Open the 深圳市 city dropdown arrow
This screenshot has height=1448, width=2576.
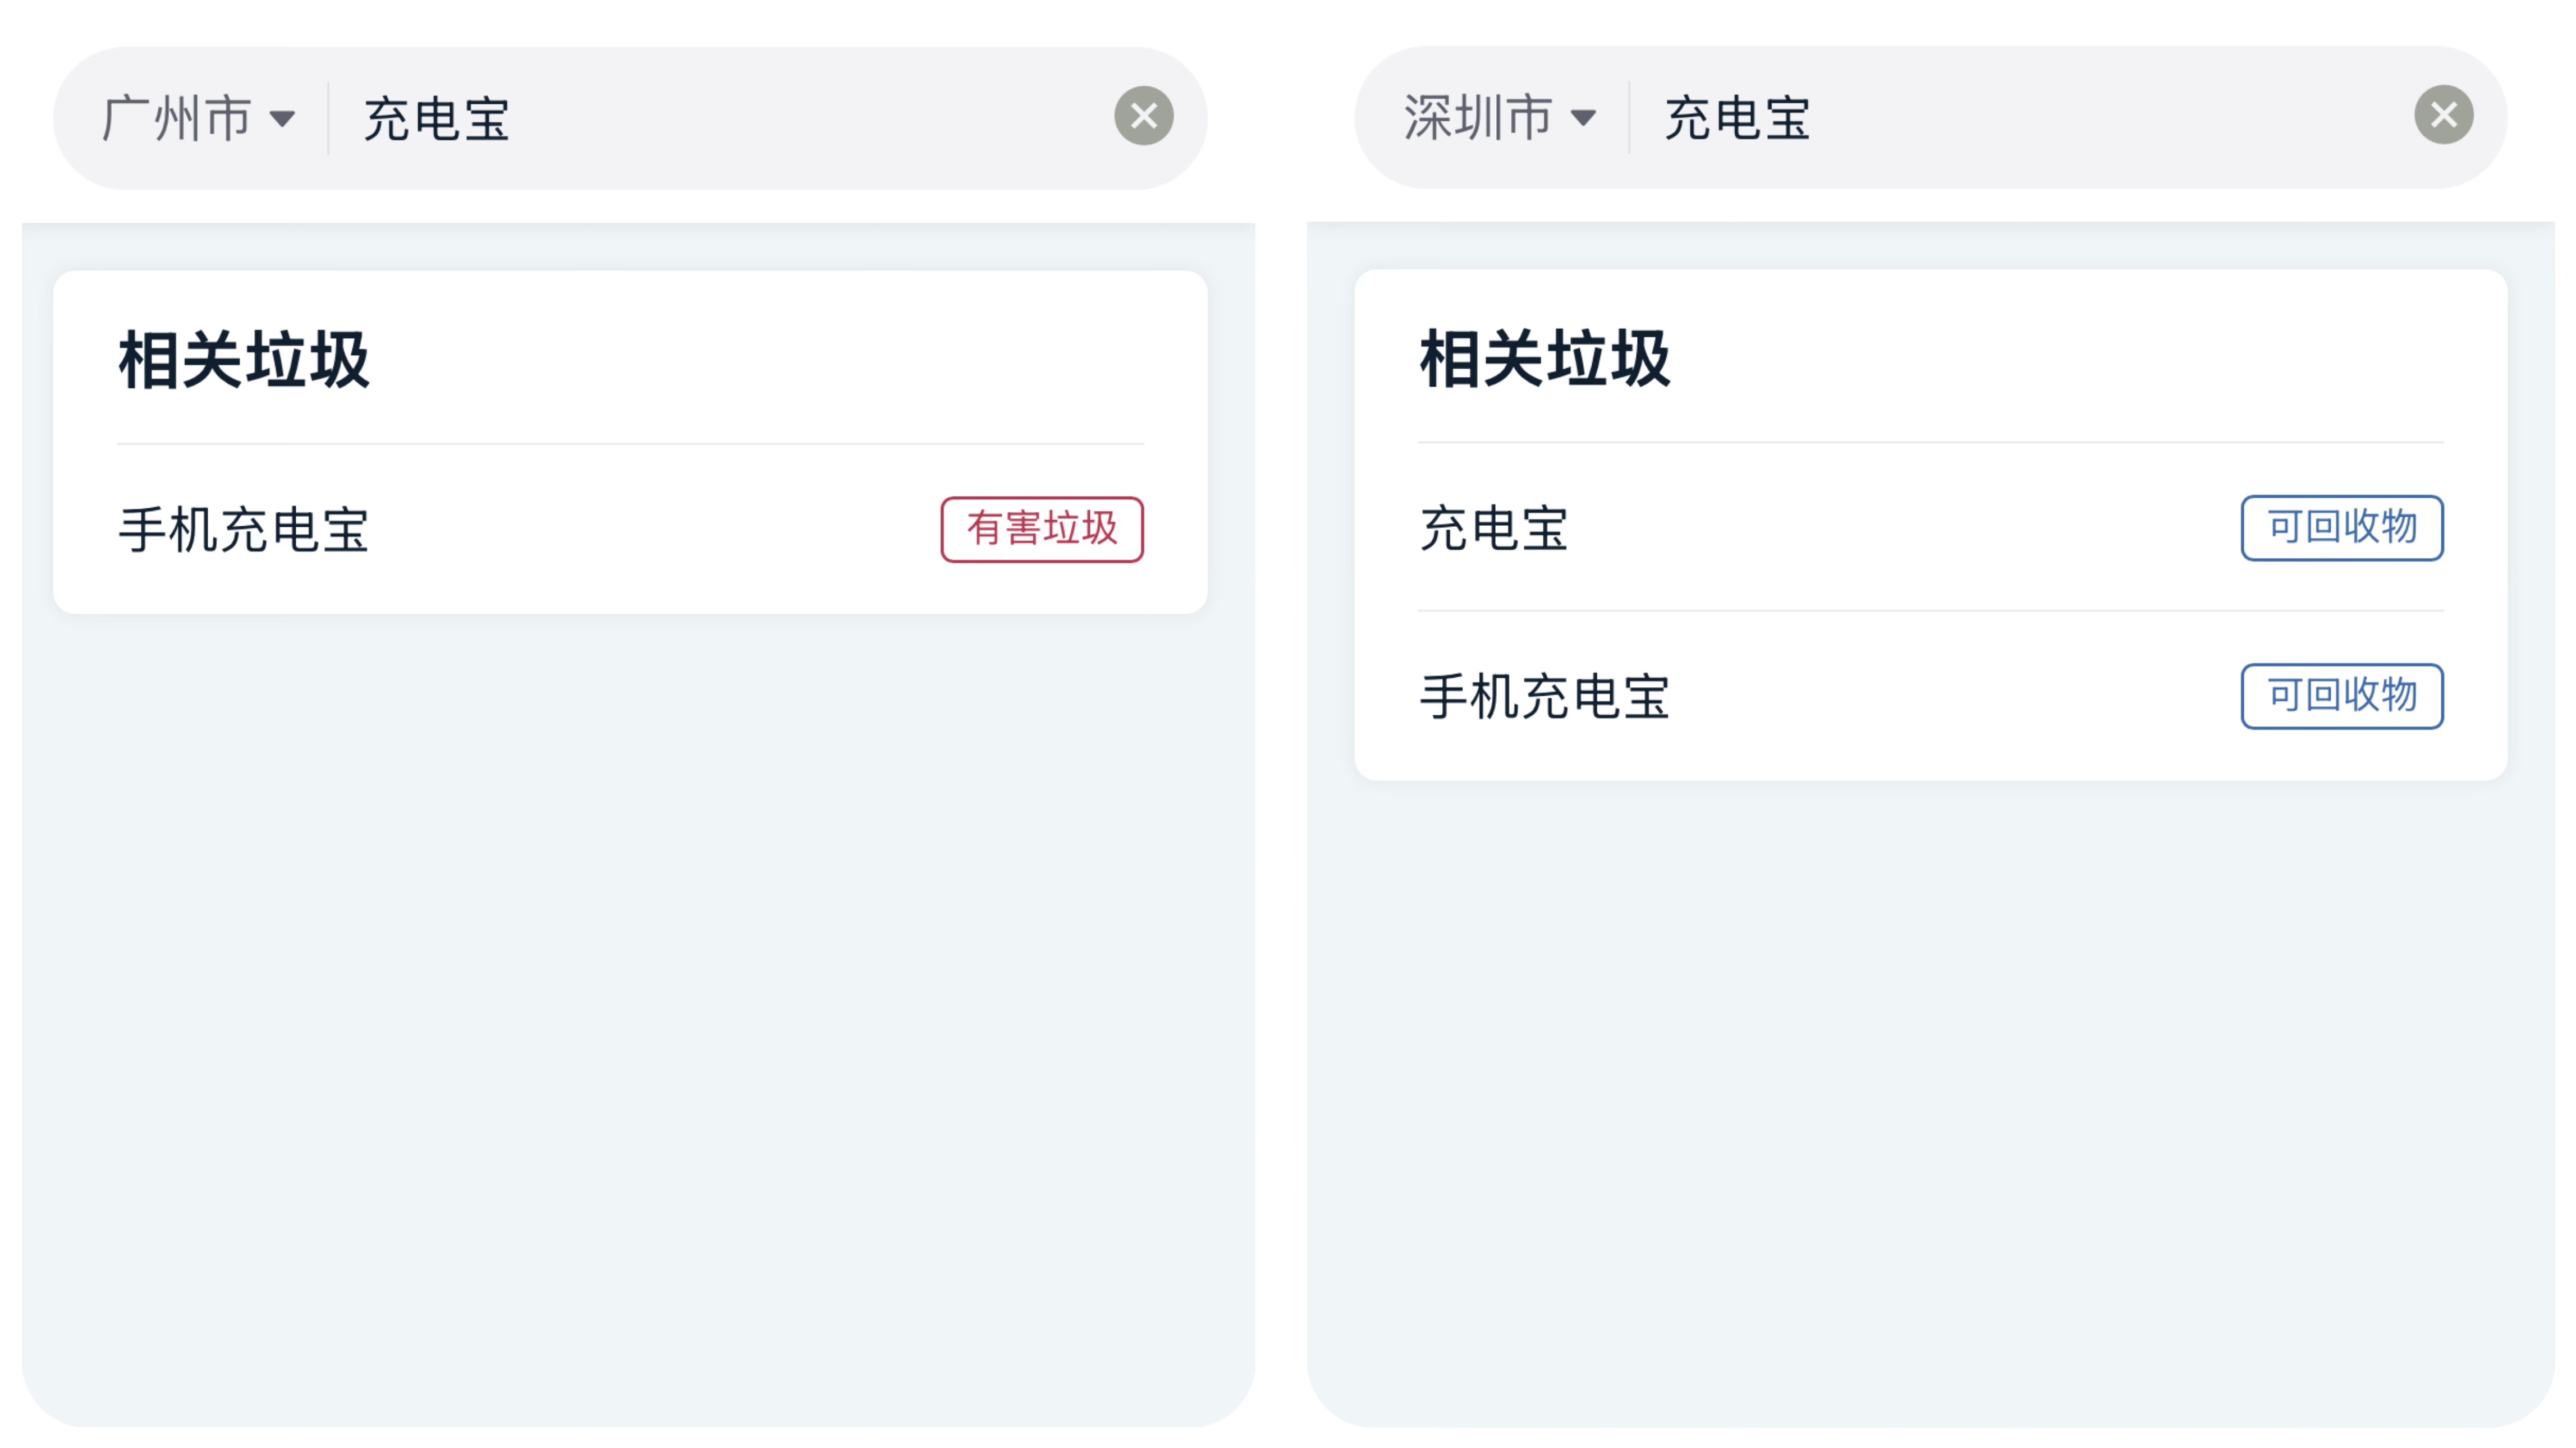(1583, 119)
